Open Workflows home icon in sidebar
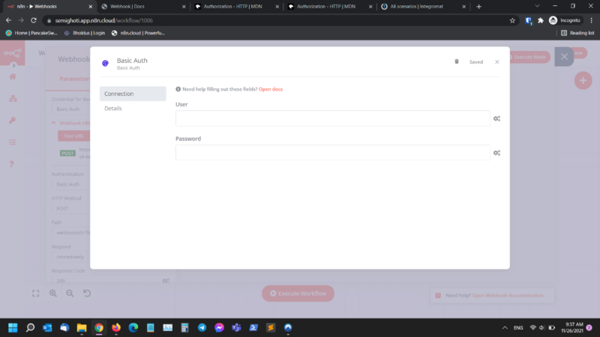This screenshot has width=600, height=337. pos(13,77)
